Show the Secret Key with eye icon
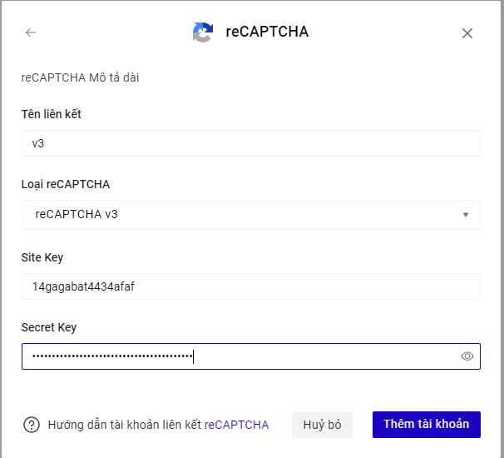 click(467, 356)
